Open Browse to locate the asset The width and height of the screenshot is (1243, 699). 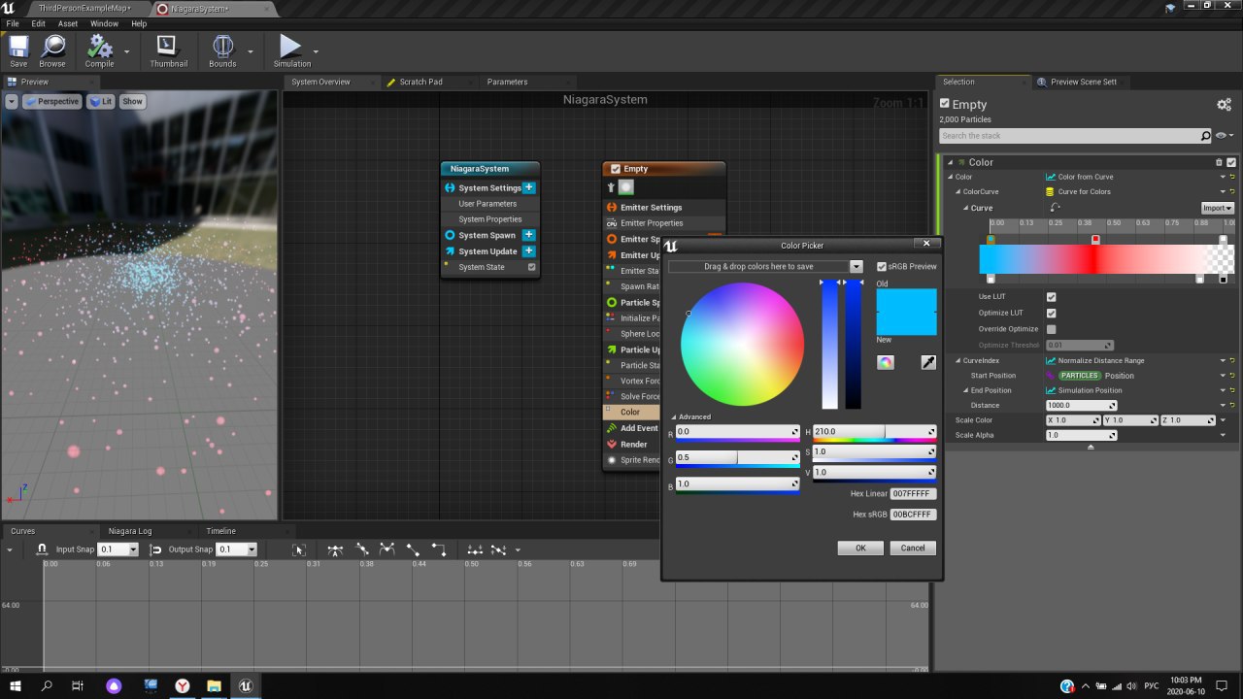point(52,50)
